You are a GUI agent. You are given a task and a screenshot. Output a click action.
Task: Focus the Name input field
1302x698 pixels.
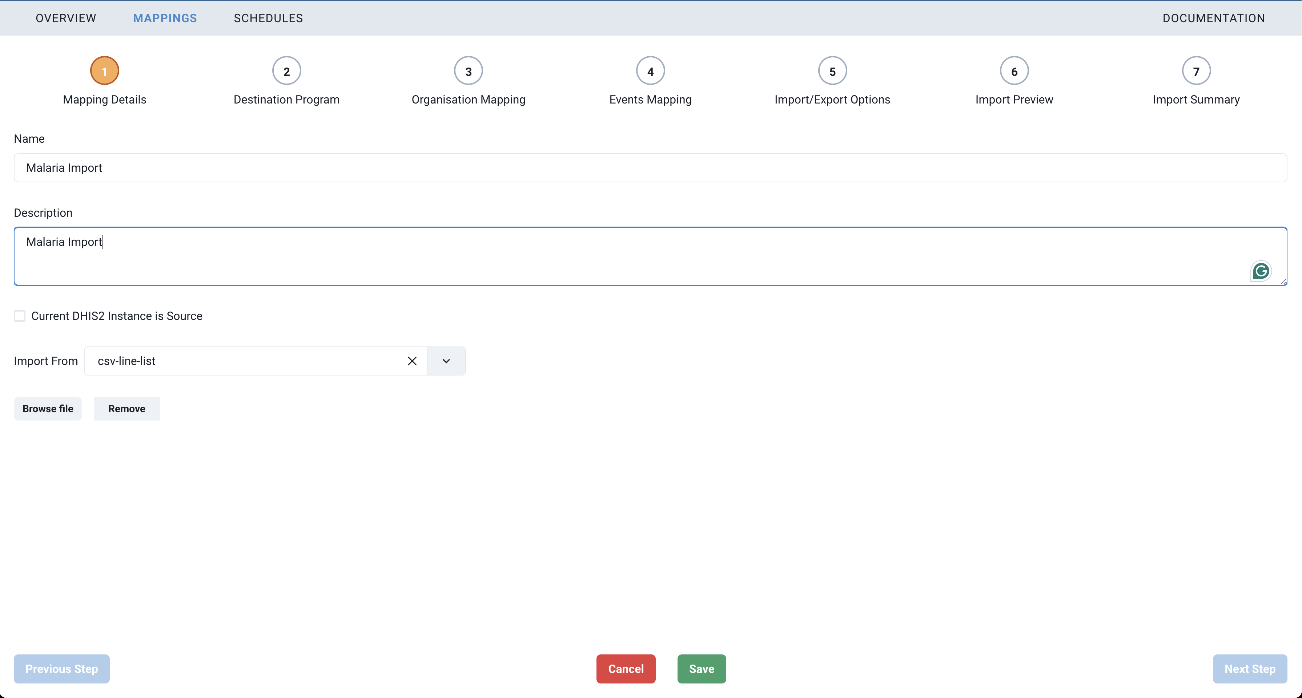pos(651,168)
